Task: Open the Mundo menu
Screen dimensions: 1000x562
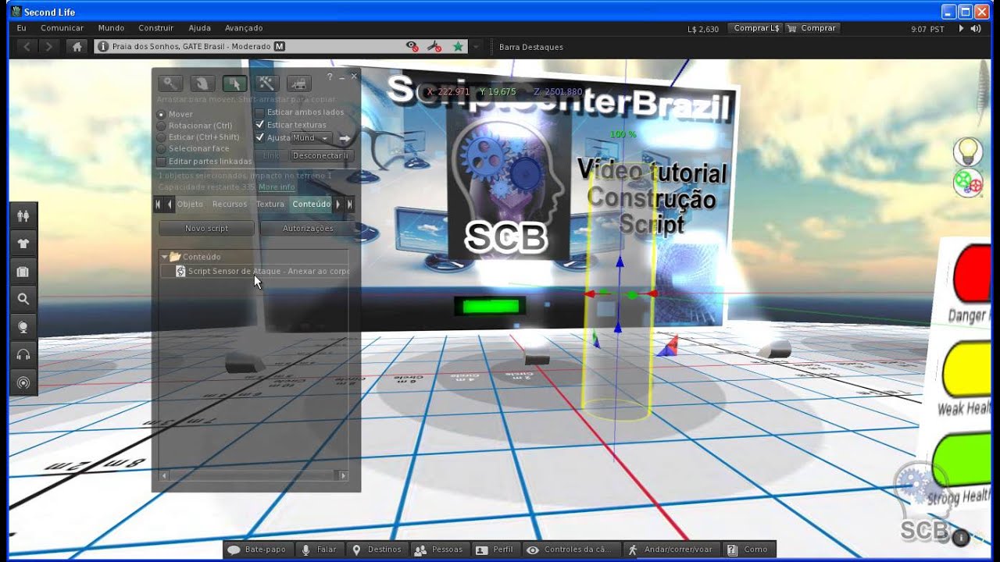Action: 111,28
